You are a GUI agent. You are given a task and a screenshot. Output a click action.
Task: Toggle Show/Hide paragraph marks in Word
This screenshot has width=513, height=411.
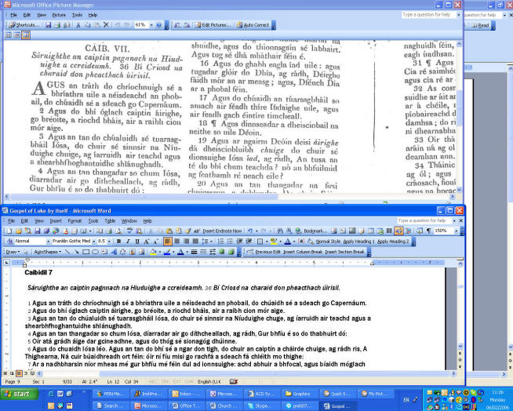tap(428, 231)
